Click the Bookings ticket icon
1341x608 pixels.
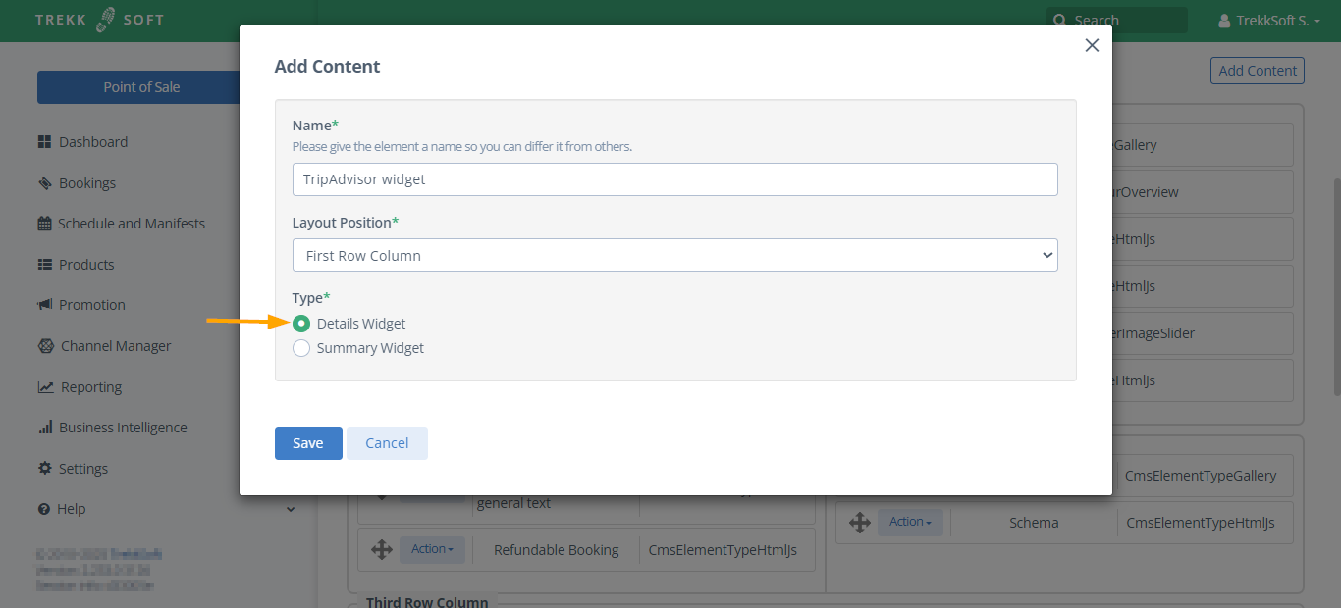(44, 183)
